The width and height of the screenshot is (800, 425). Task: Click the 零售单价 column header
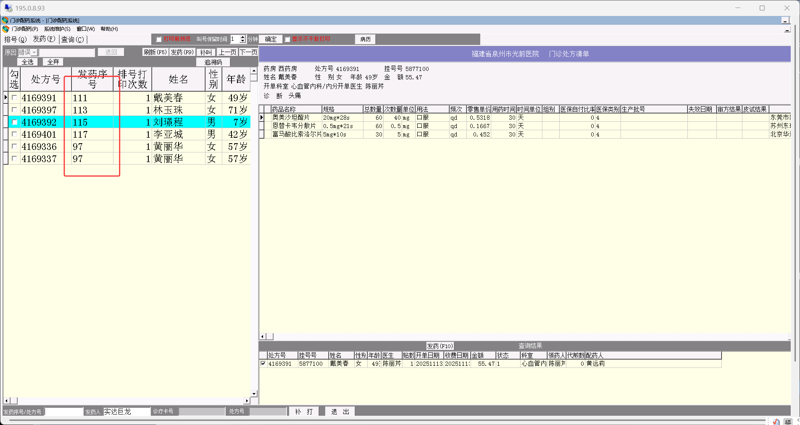(479, 109)
